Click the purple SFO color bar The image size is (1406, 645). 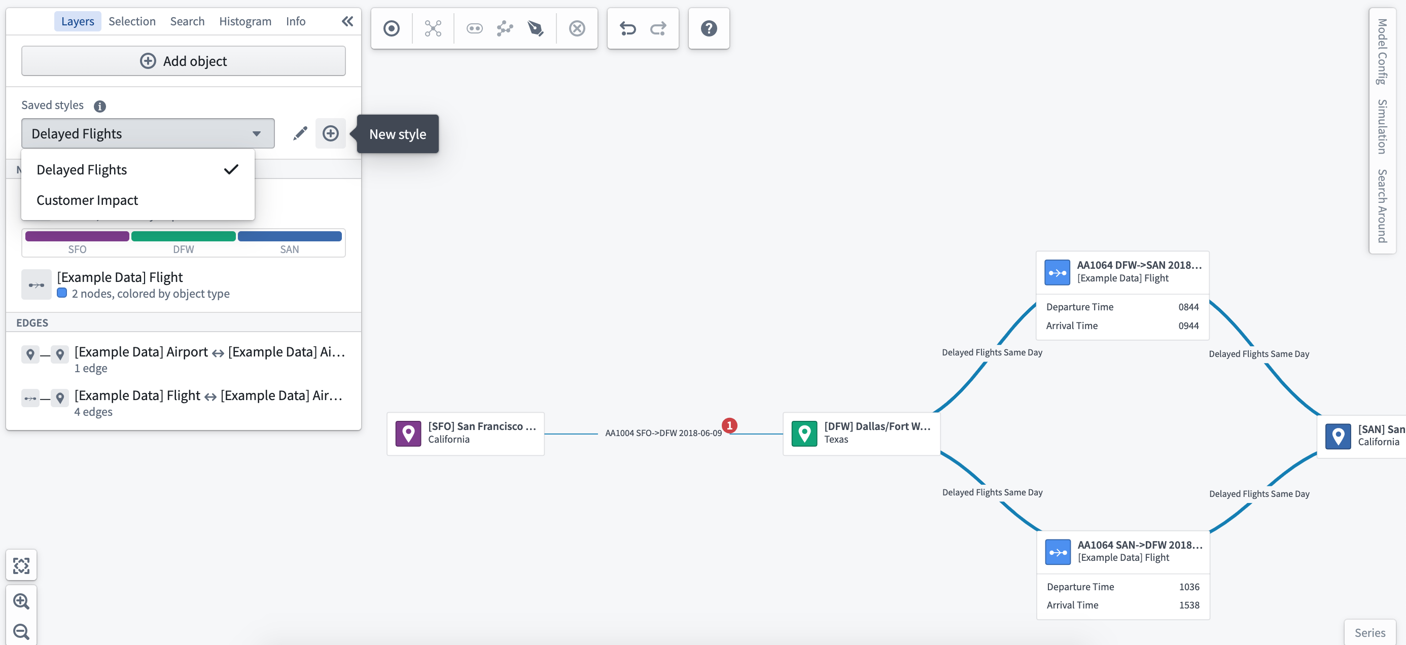tap(77, 236)
